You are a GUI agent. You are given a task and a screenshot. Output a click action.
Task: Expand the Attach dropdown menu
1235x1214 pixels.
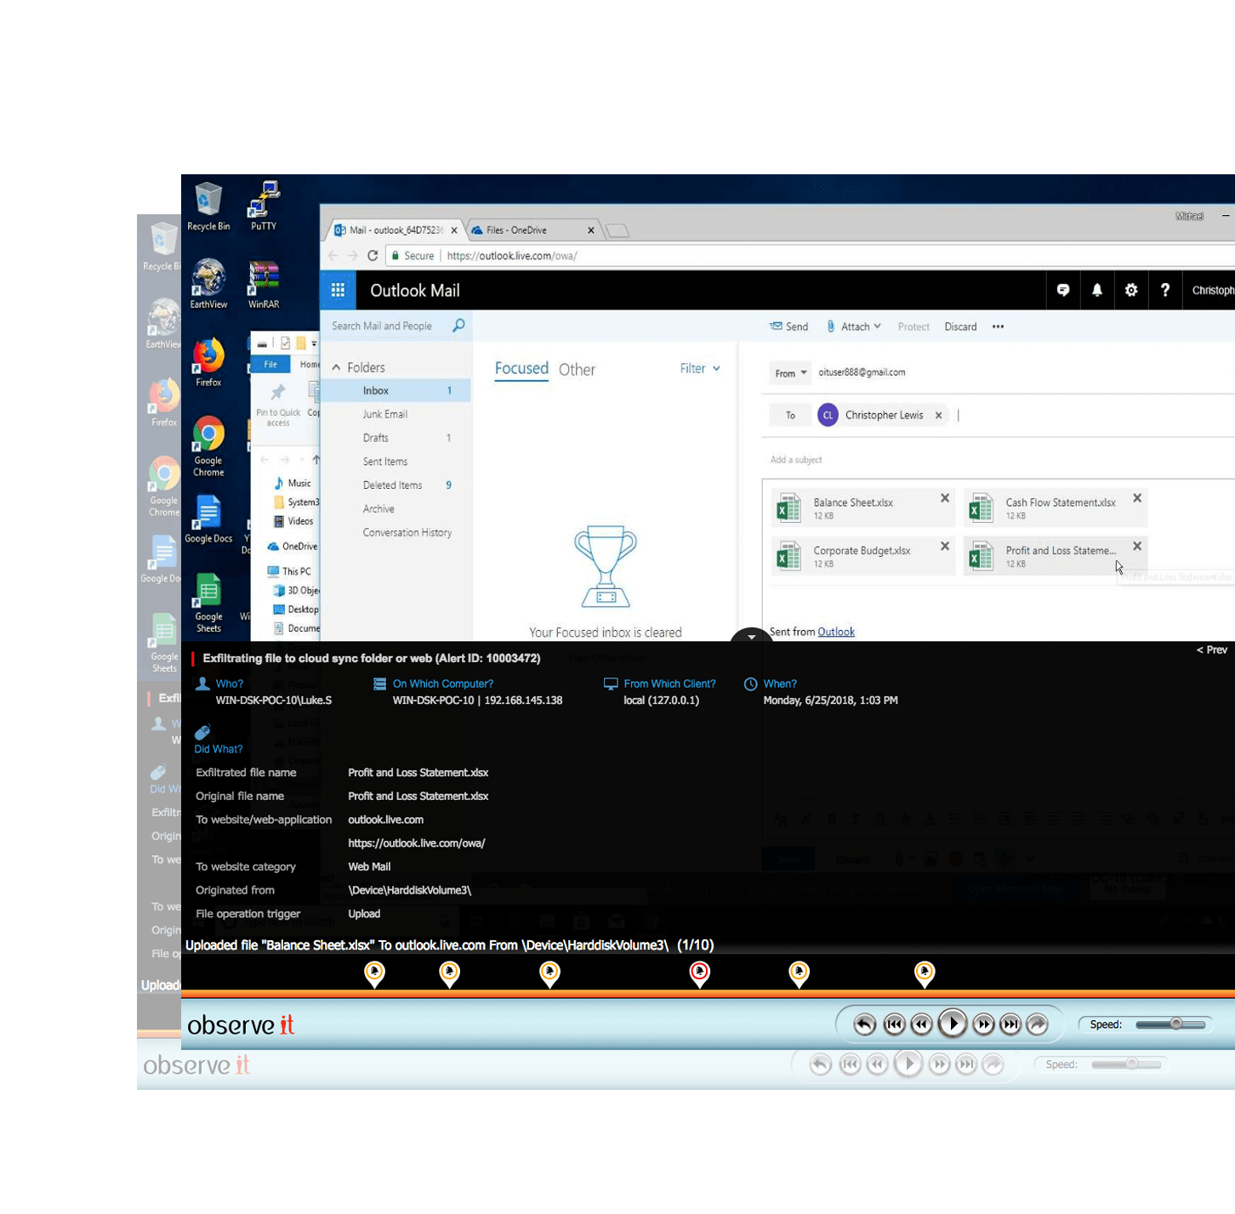click(x=877, y=326)
